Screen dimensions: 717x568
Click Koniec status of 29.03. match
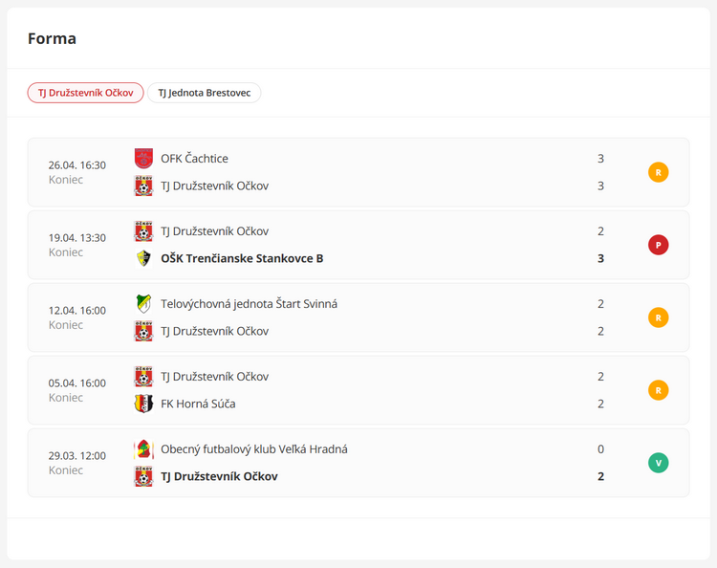coord(66,470)
